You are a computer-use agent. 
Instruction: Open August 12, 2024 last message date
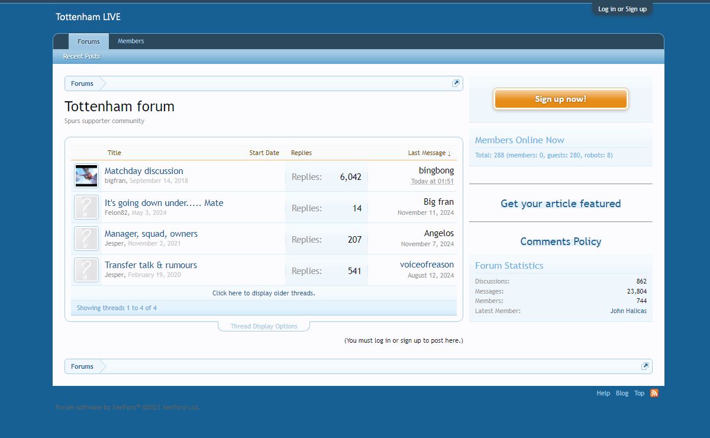(x=431, y=275)
